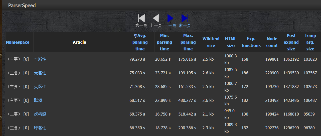Open the 妖精類 article link
The width and height of the screenshot is (321, 136).
pyautogui.click(x=40, y=114)
